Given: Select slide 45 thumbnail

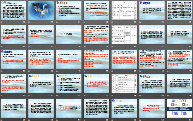Looking at the screenshot, I should 69,59.
